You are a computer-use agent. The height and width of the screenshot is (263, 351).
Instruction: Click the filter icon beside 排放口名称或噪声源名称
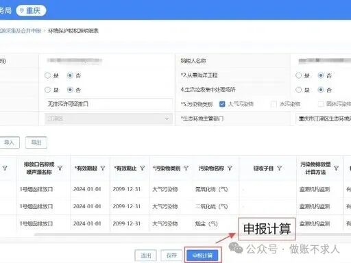coord(60,168)
